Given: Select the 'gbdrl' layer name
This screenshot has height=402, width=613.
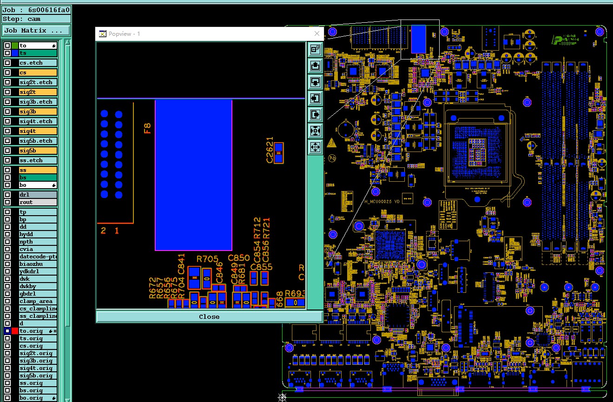Looking at the screenshot, I should (x=38, y=294).
